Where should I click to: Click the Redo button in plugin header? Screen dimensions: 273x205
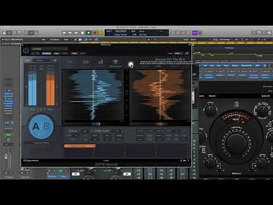(82, 54)
